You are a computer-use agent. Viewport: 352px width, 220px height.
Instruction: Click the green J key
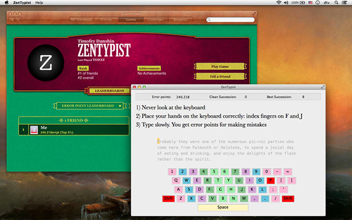(242, 189)
